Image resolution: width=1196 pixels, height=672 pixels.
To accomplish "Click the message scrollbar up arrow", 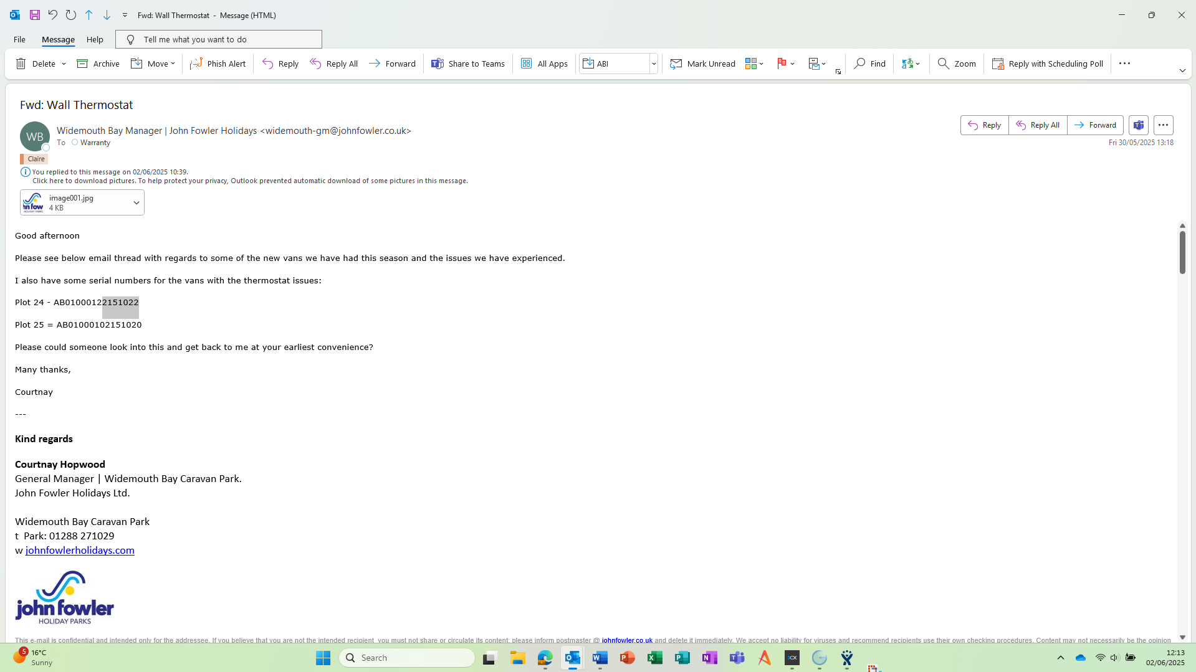I will click(1182, 225).
